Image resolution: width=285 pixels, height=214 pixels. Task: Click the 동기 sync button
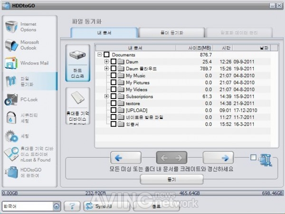click(171, 179)
